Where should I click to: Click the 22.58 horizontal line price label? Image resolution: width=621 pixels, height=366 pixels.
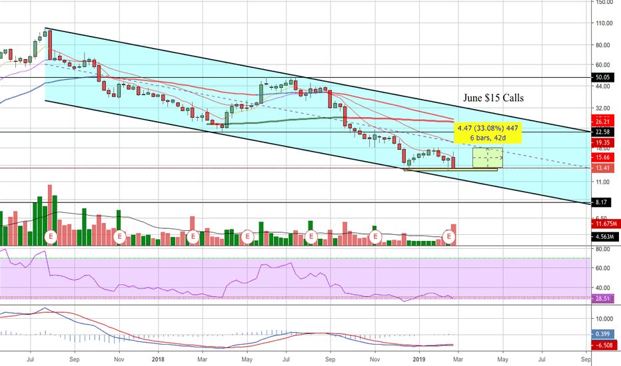[x=602, y=132]
